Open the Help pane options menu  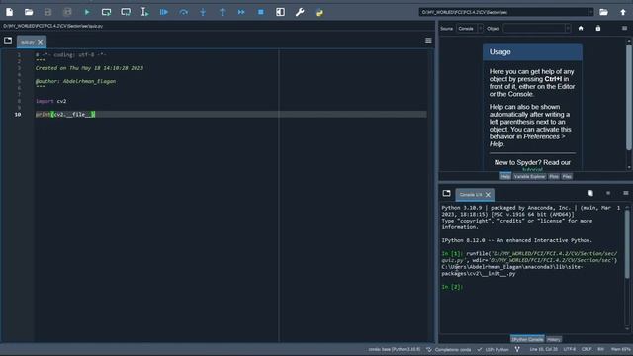[624, 29]
